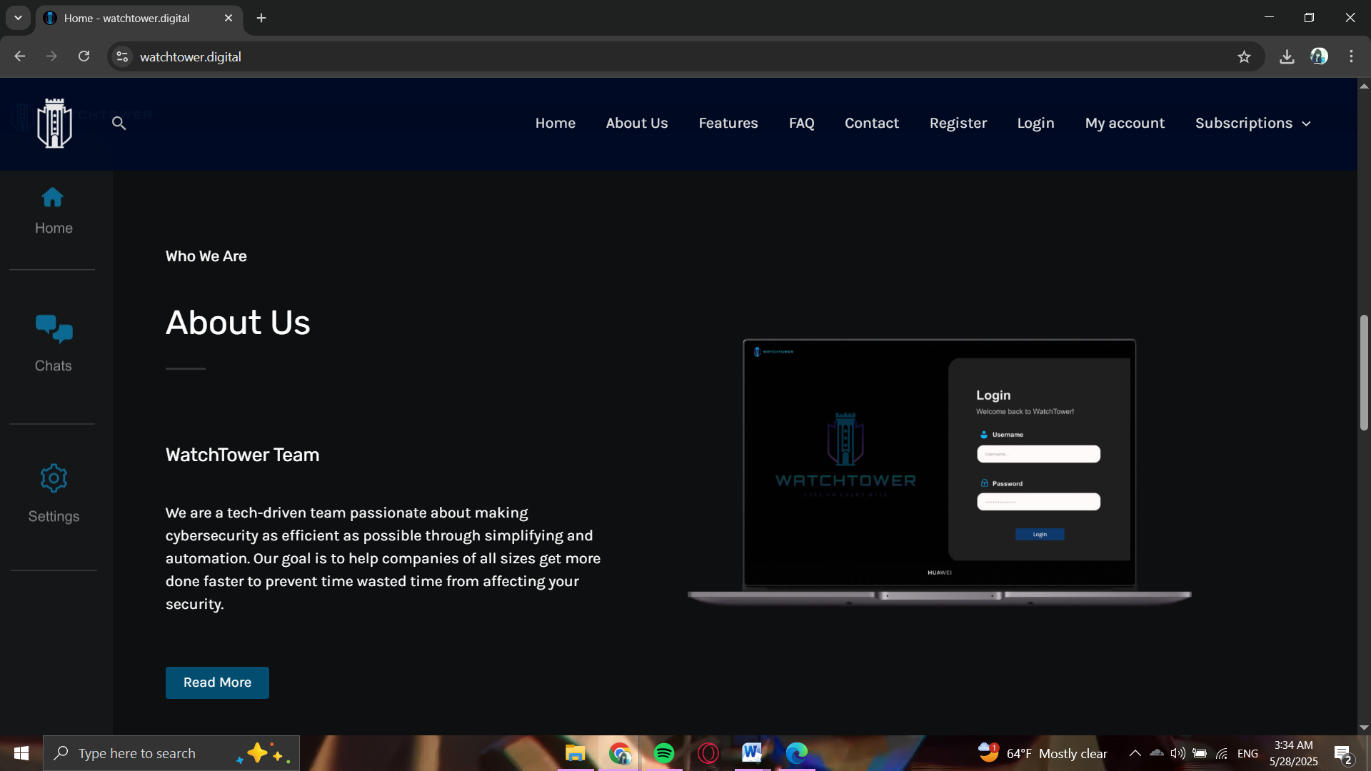The image size is (1371, 771).
Task: Bookmark this page with the star icon
Action: click(x=1244, y=56)
